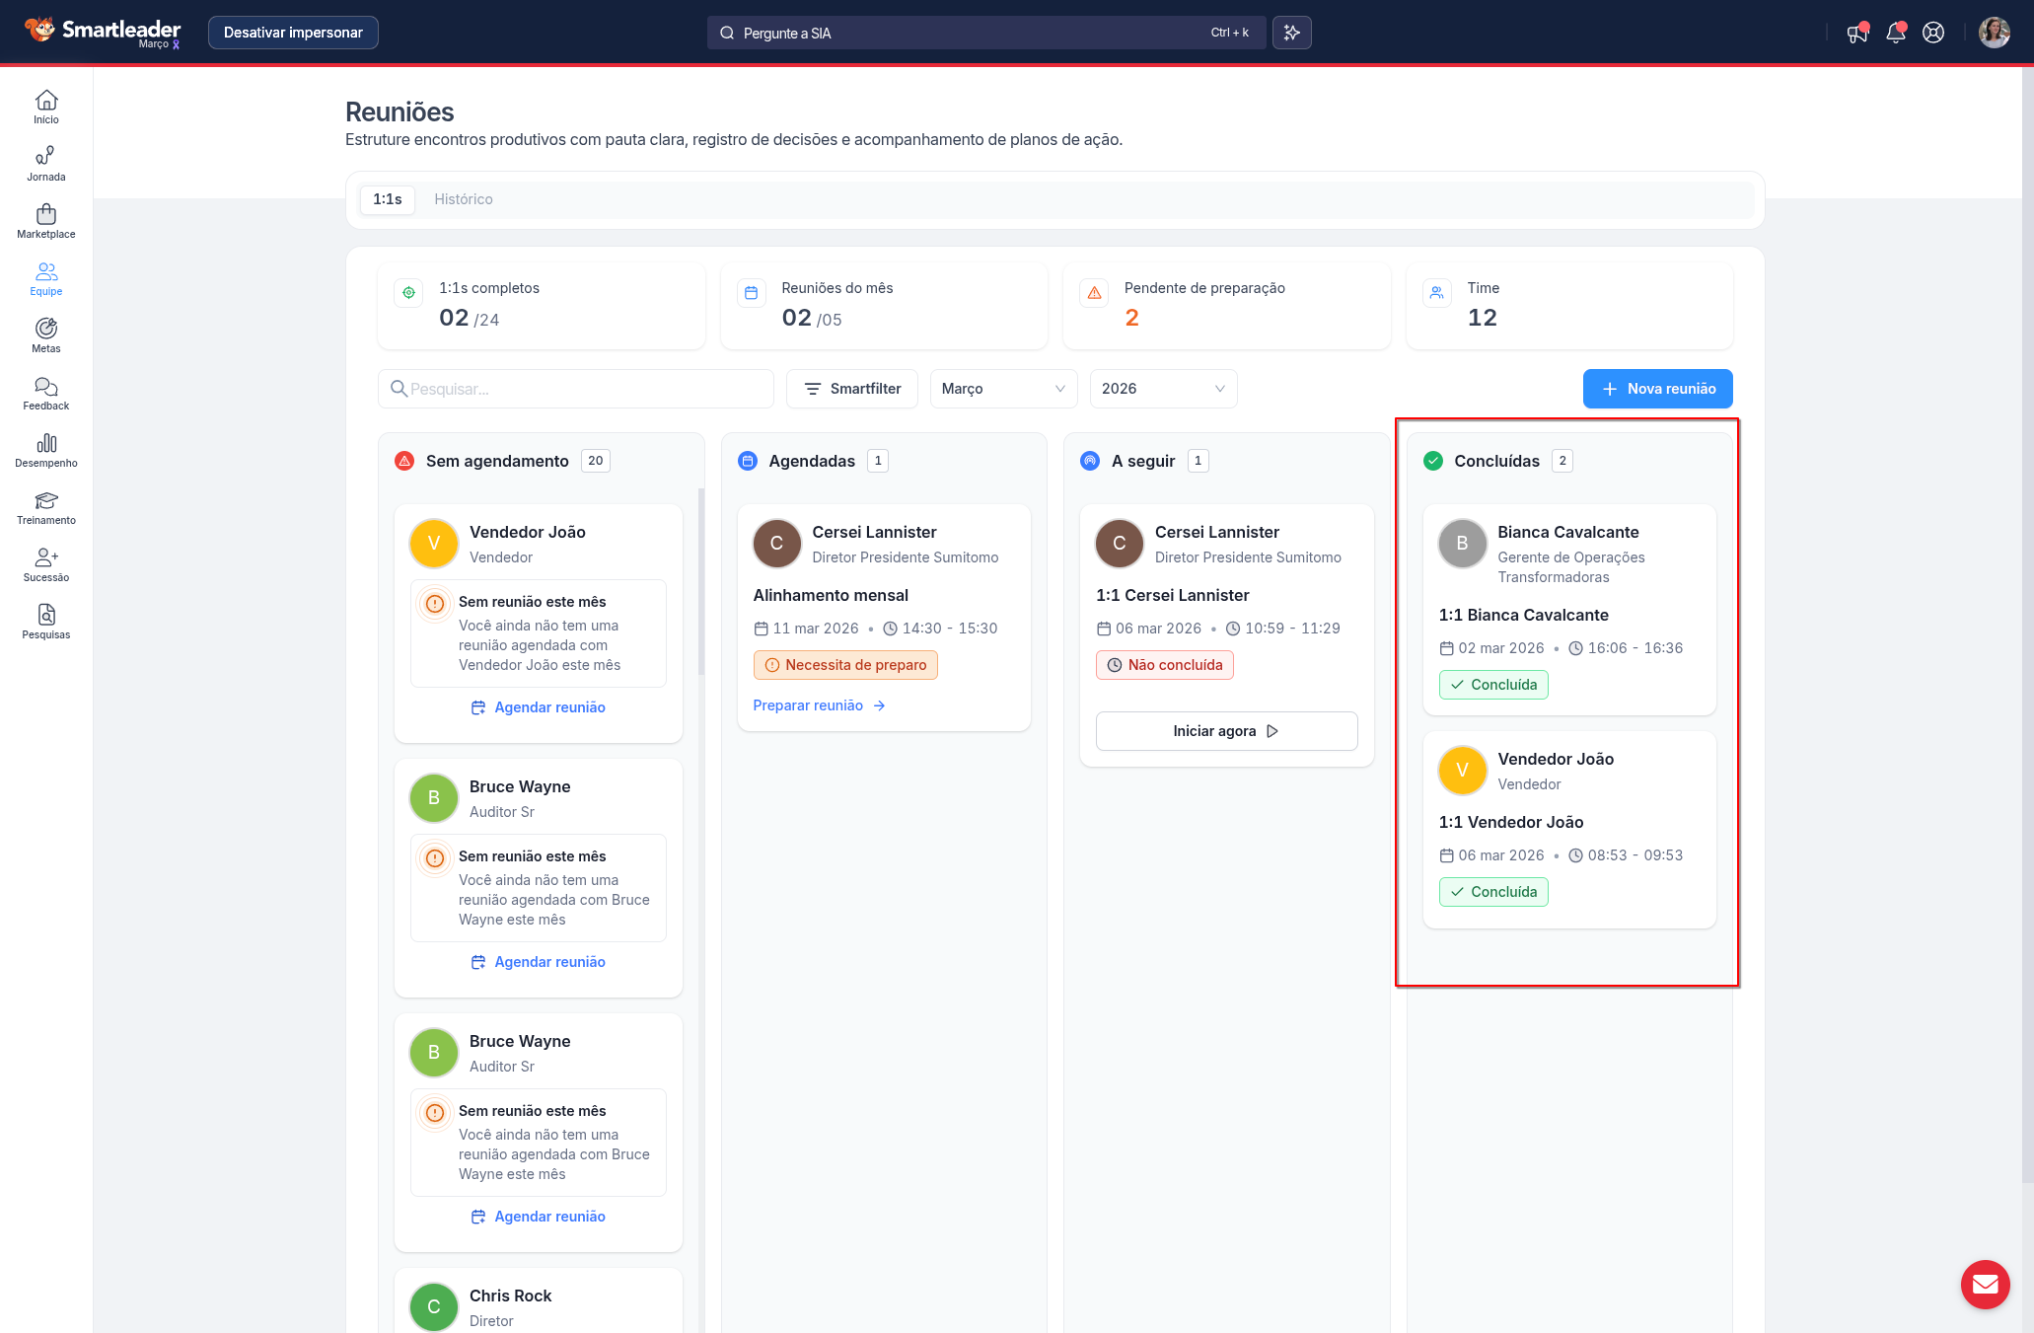Click the notifications bell icon
Screen dimensions: 2034x1333
click(1895, 33)
